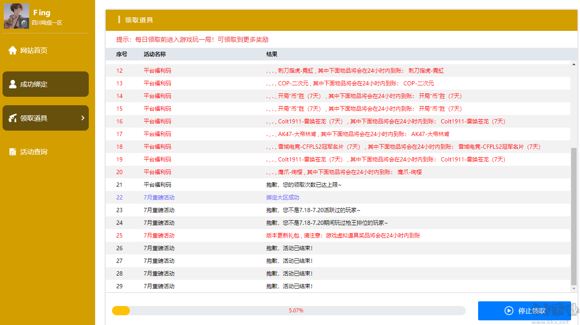Open the 网站首页 sidebar menu item
This screenshot has width=580, height=325.
point(33,50)
